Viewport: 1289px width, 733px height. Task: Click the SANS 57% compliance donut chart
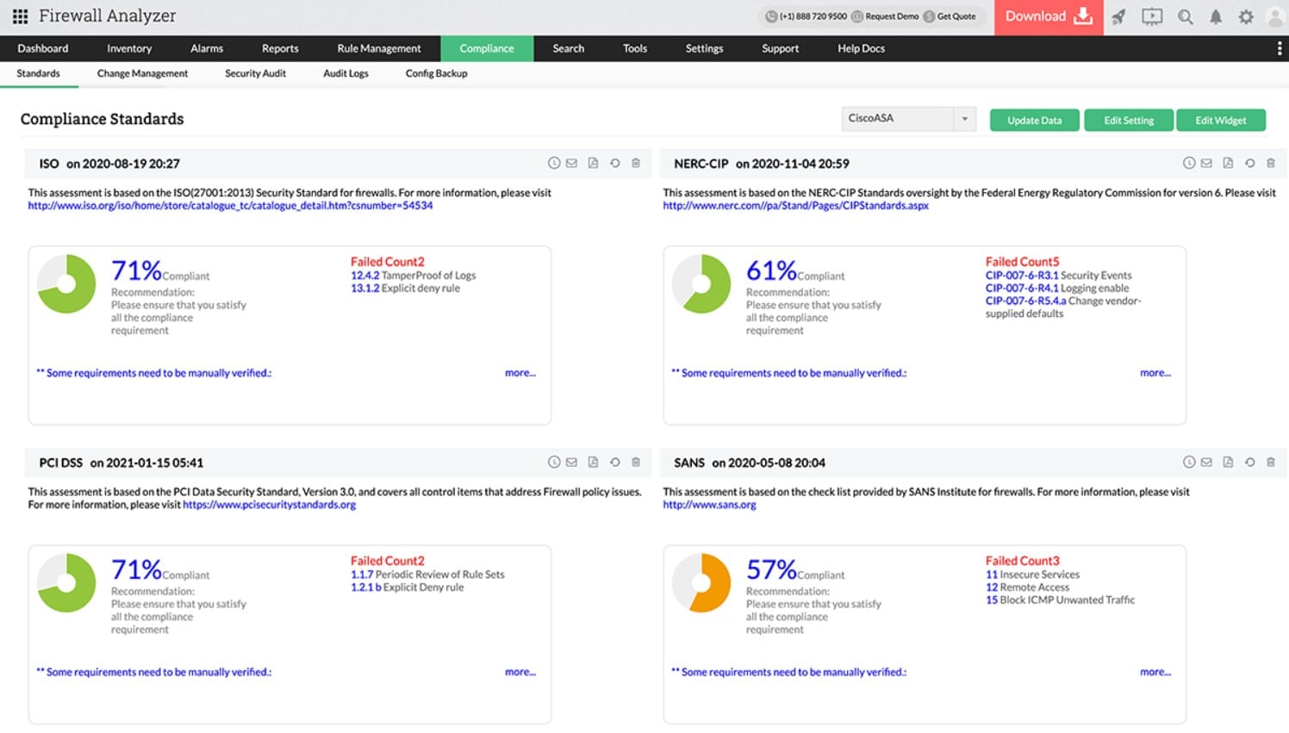pos(701,582)
